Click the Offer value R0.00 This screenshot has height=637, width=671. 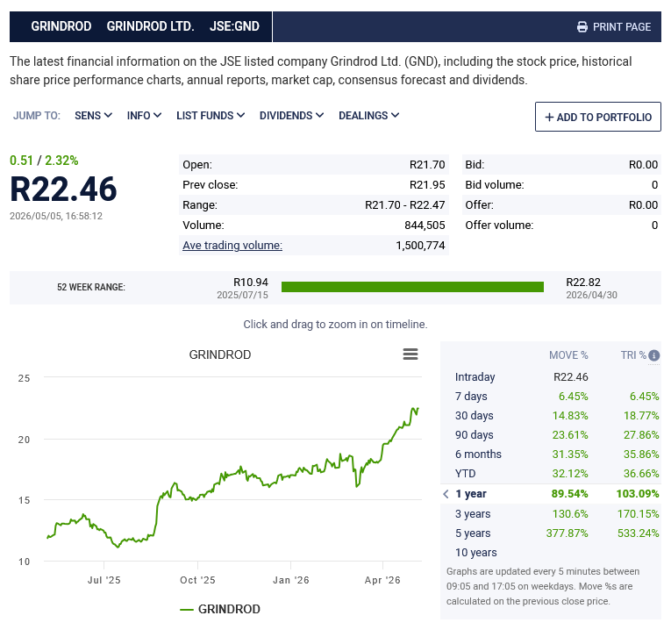pos(643,205)
